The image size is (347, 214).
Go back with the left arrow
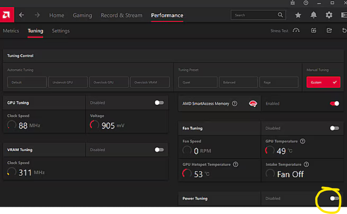[22, 15]
